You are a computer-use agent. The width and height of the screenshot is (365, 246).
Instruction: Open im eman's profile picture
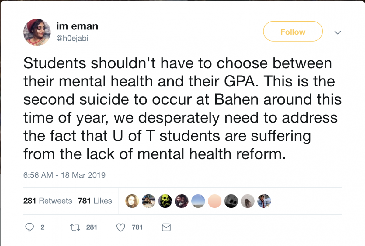pos(37,32)
